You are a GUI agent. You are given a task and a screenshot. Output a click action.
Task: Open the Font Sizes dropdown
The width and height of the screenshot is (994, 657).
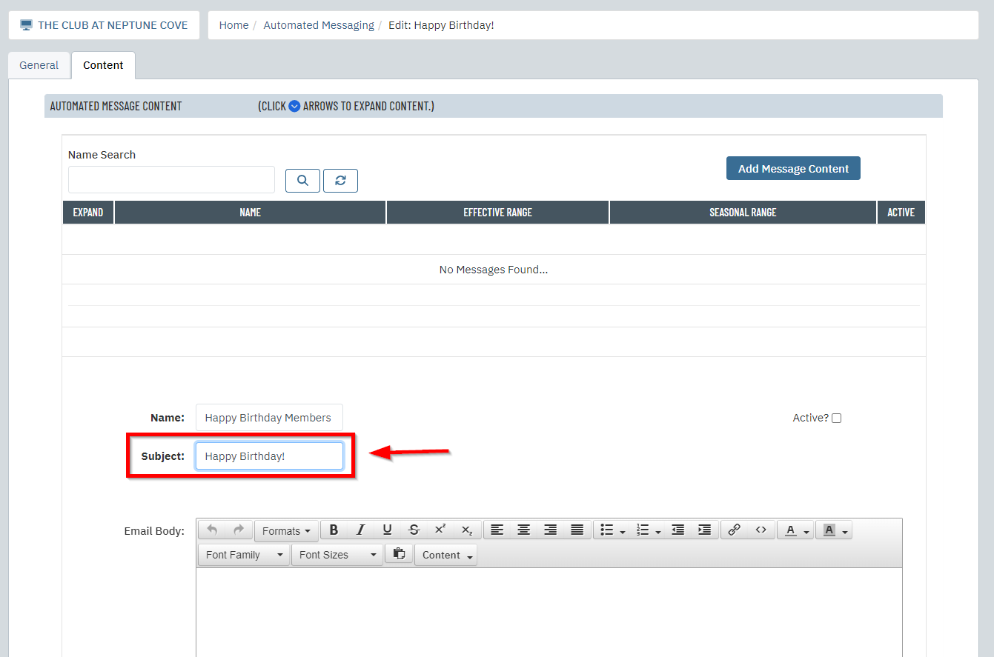point(337,555)
